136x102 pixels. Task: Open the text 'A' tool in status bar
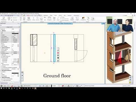pos(69,86)
